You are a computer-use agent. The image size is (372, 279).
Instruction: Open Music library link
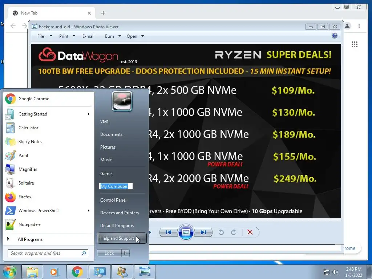pos(122,160)
